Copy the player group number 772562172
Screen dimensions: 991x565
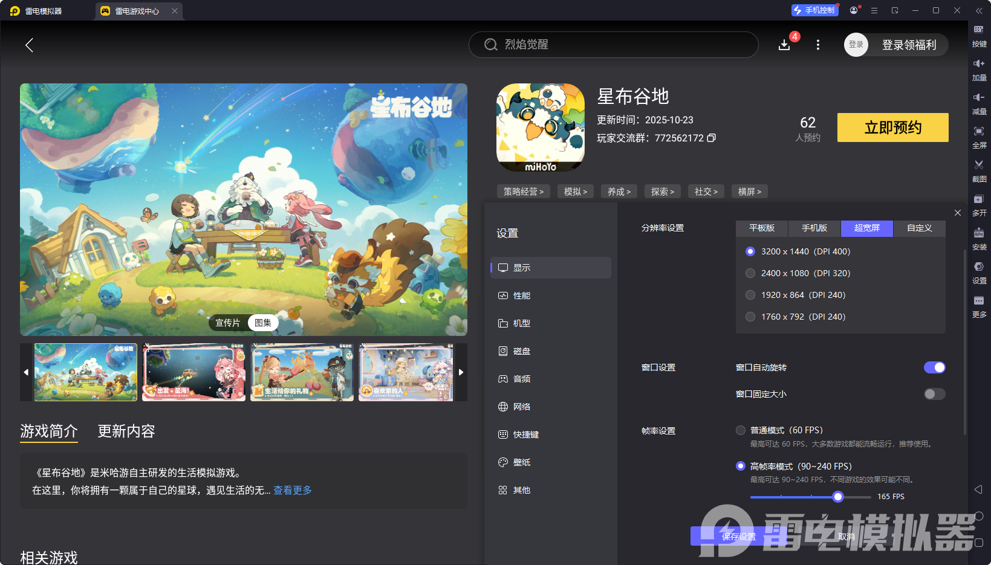point(712,138)
